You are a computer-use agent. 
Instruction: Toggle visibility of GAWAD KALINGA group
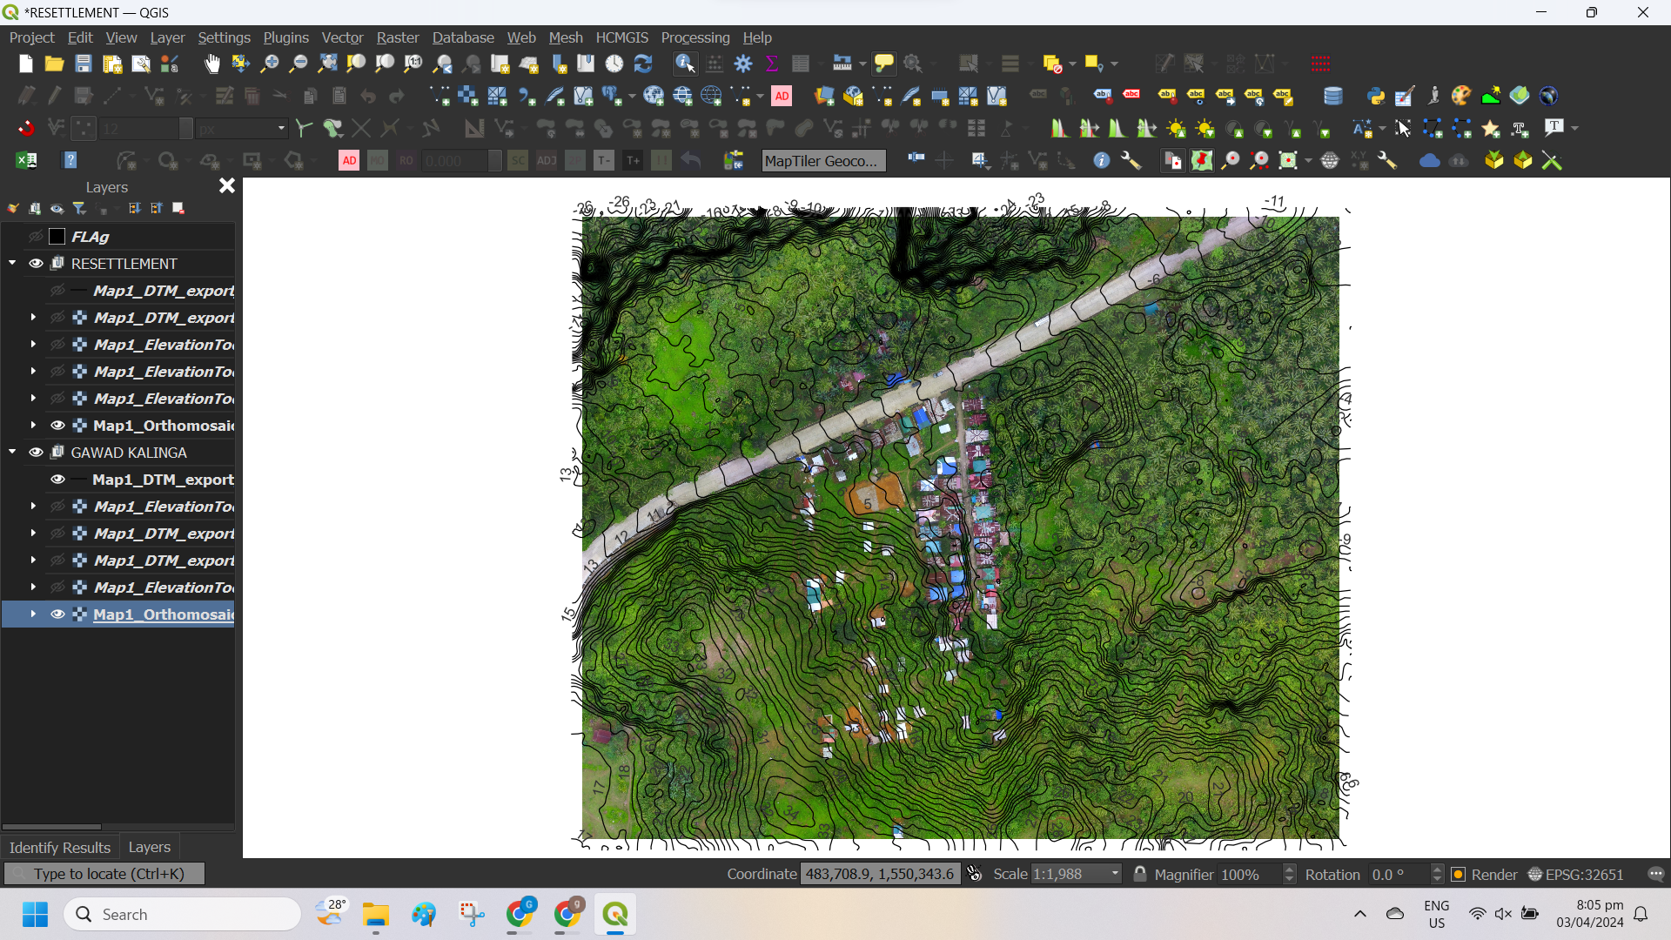(x=36, y=453)
